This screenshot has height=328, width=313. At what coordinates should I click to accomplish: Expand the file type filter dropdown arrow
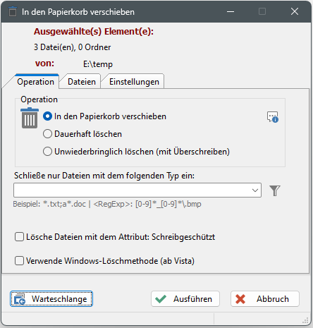pyautogui.click(x=255, y=190)
